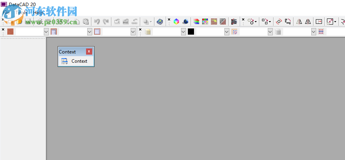The height and width of the screenshot is (160, 345).
Task: Expand the wall type dropdown
Action: [x=46, y=32]
